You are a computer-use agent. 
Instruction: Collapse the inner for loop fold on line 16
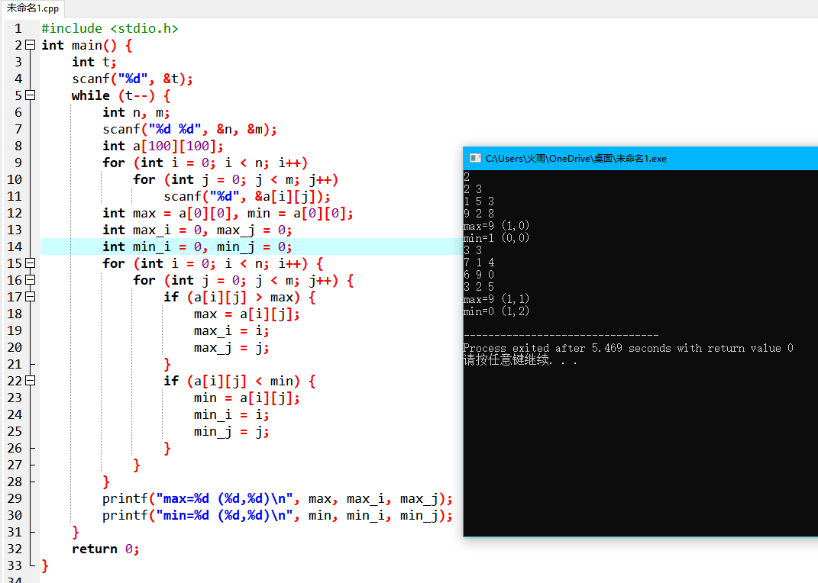pos(31,280)
